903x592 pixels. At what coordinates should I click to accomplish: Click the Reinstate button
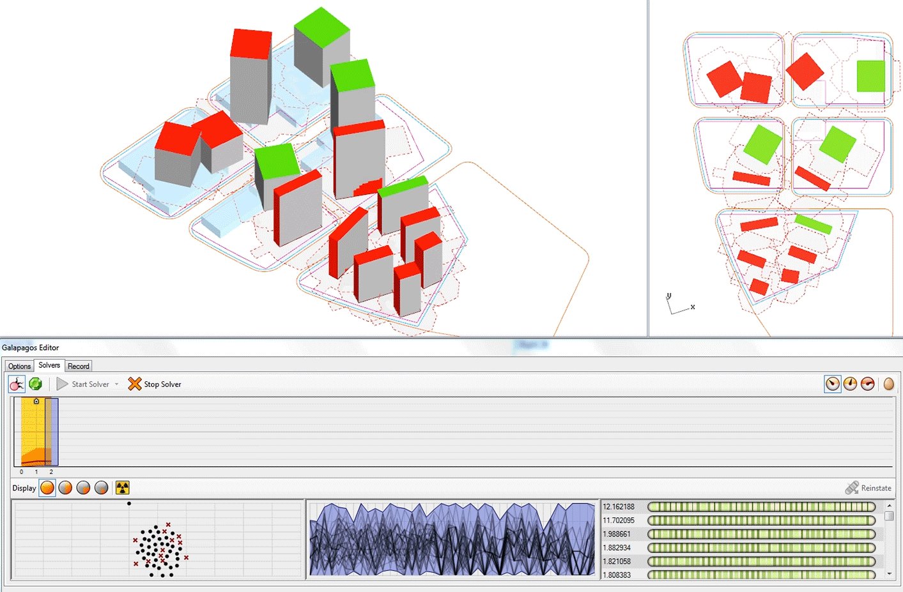click(x=868, y=488)
